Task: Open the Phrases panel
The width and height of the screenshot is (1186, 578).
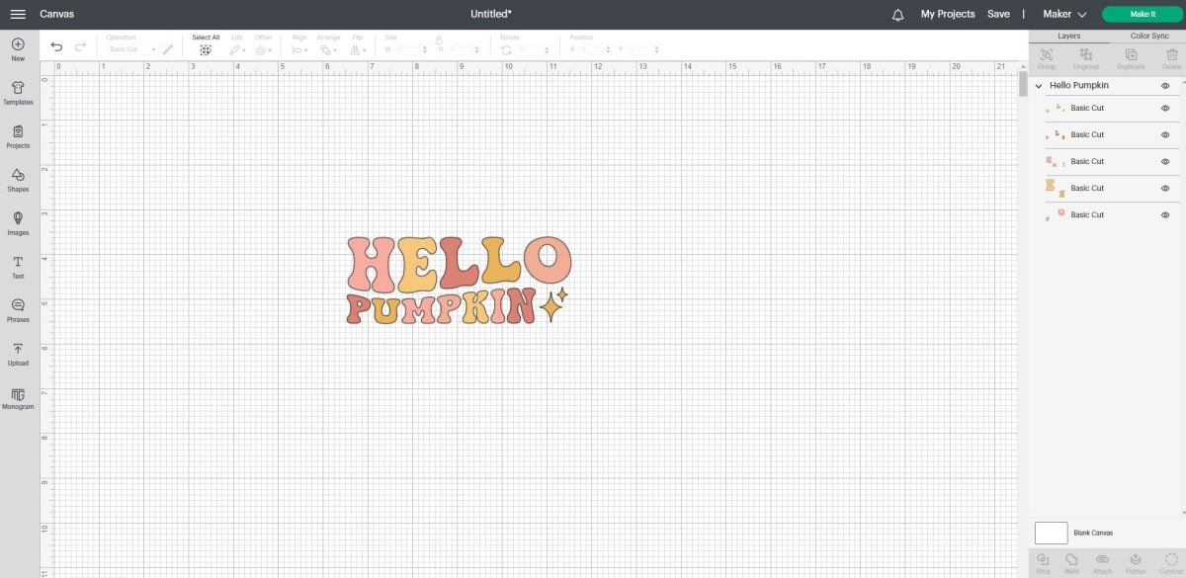Action: click(x=18, y=310)
